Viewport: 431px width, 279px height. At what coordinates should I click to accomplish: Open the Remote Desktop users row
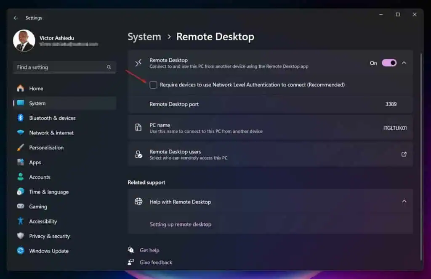click(x=270, y=154)
